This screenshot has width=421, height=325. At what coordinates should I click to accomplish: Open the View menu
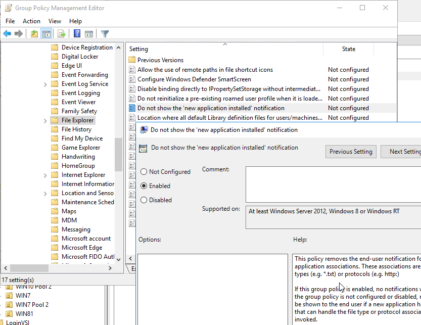pyautogui.click(x=55, y=21)
